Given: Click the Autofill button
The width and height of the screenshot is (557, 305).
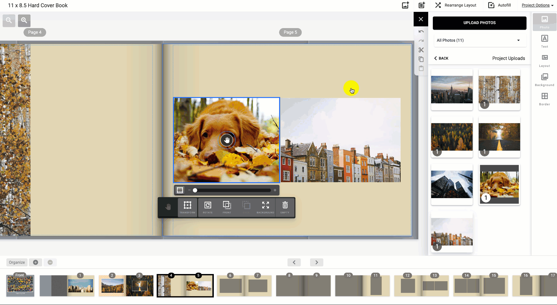Looking at the screenshot, I should [x=500, y=5].
